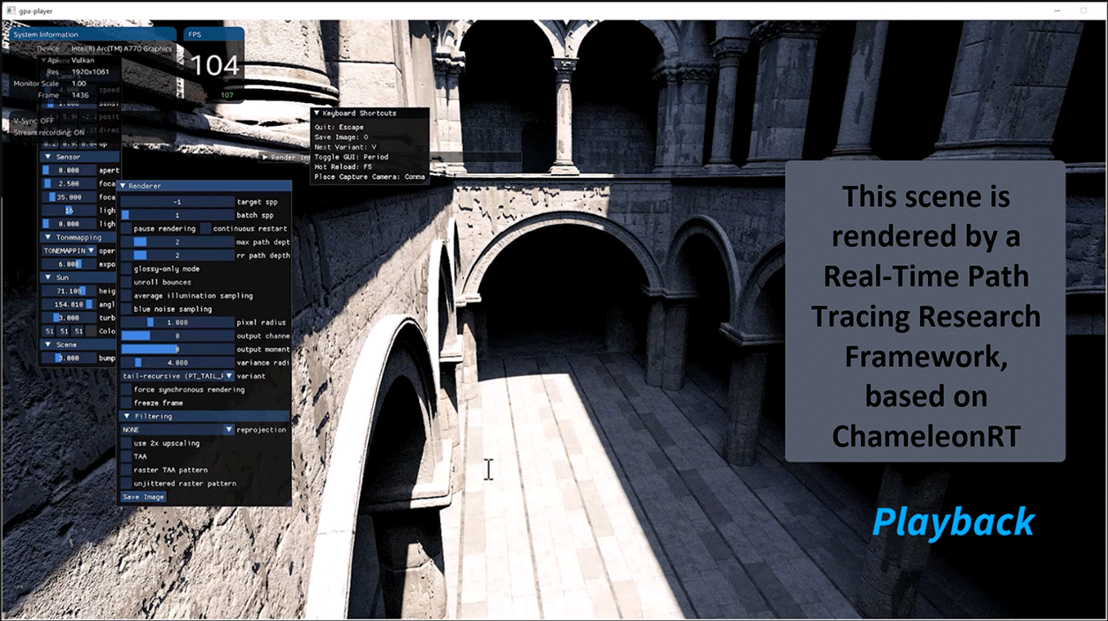Viewport: 1108px width, 621px height.
Task: Adjust the output moment slider
Action: pyautogui.click(x=176, y=350)
